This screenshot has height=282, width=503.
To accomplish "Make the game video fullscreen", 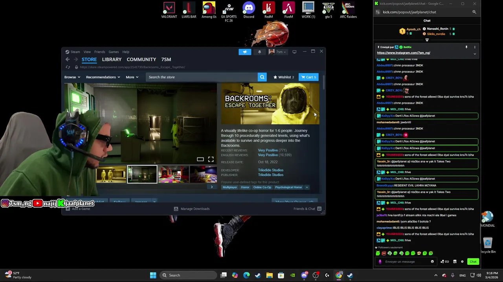I will click(x=211, y=159).
